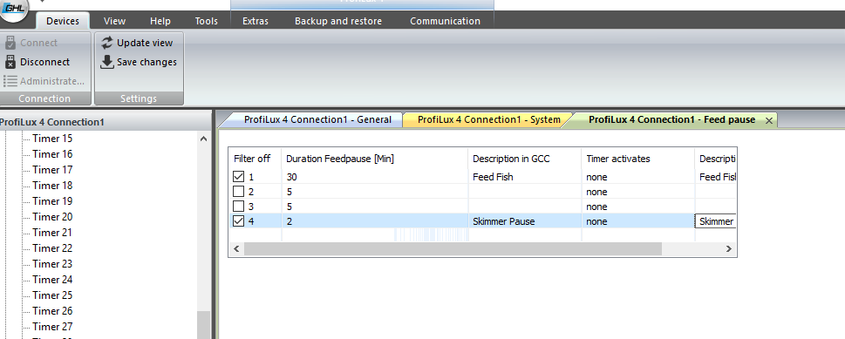Image resolution: width=845 pixels, height=339 pixels.
Task: Click the Disconnect USB icon
Action: [x=10, y=62]
